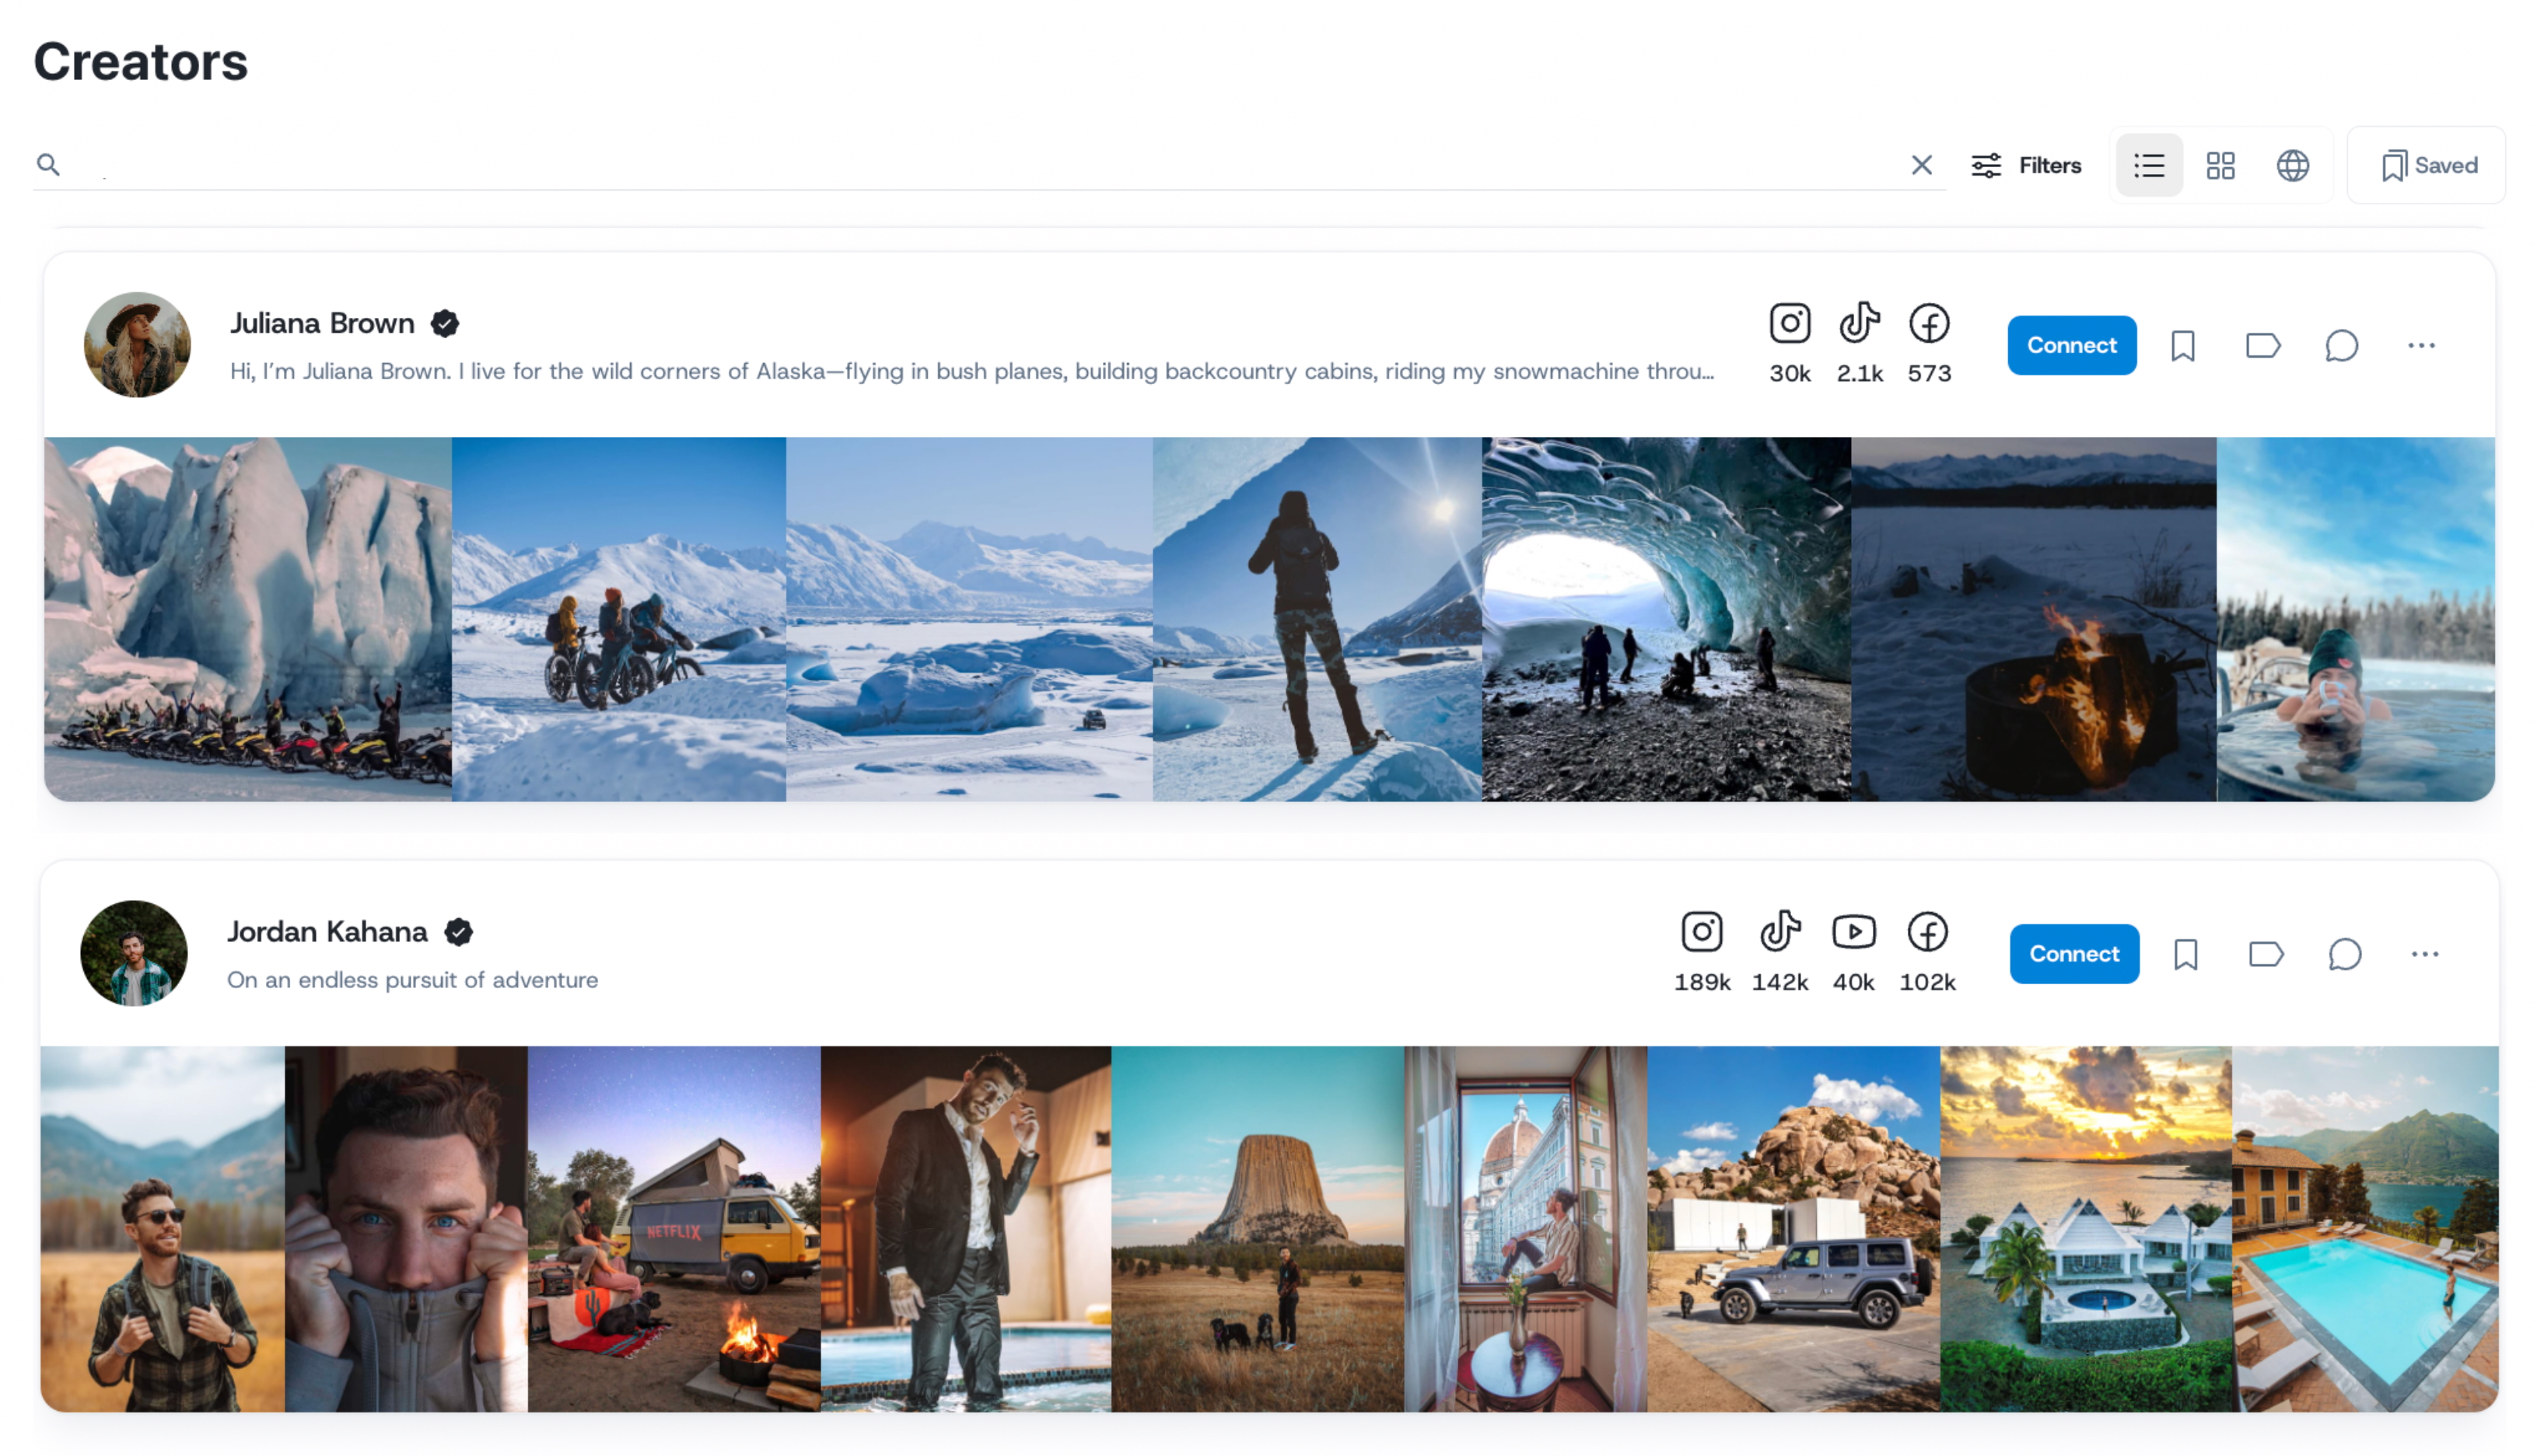Viewport: 2544px width, 1456px height.
Task: Click the creators search input field
Action: point(981,165)
